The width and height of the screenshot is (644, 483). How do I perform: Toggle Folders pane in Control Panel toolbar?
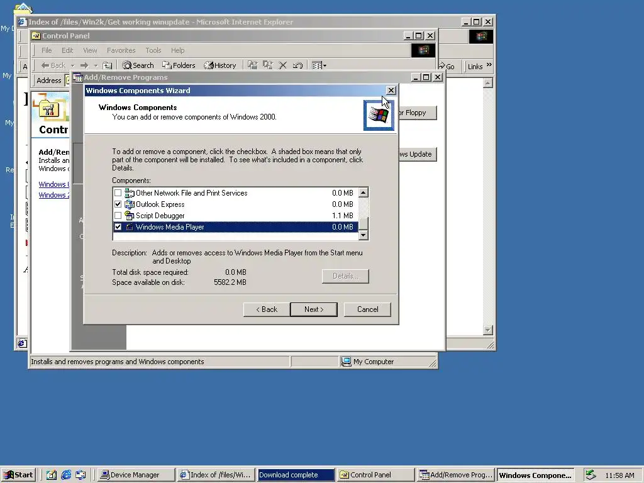[x=179, y=65]
